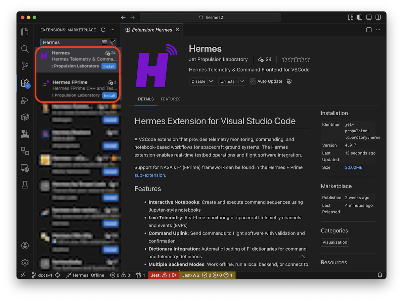
Task: Toggle the bottom panel layout button
Action: [x=369, y=17]
